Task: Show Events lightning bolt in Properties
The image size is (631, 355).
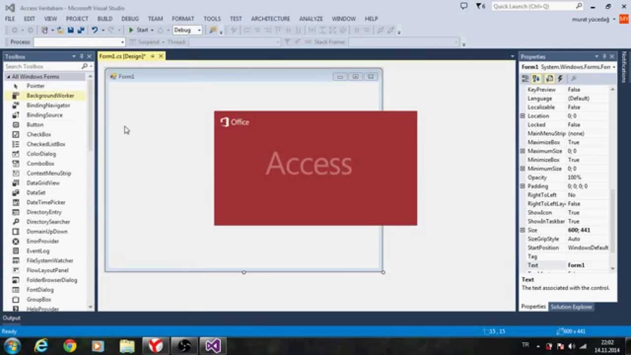Action: point(560,78)
